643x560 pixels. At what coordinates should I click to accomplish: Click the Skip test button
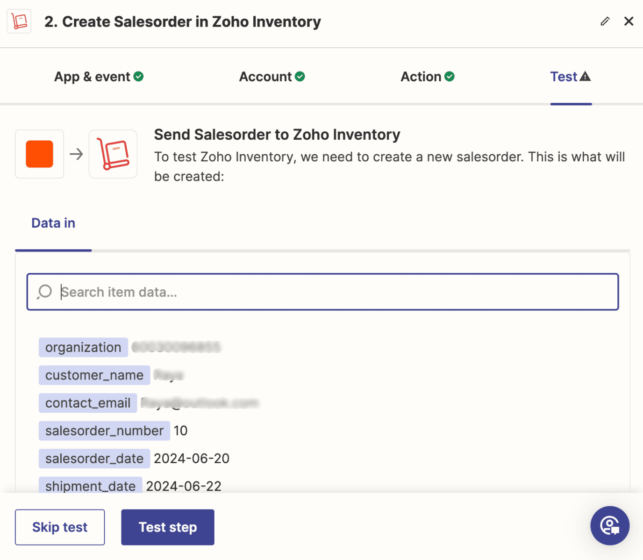60,527
